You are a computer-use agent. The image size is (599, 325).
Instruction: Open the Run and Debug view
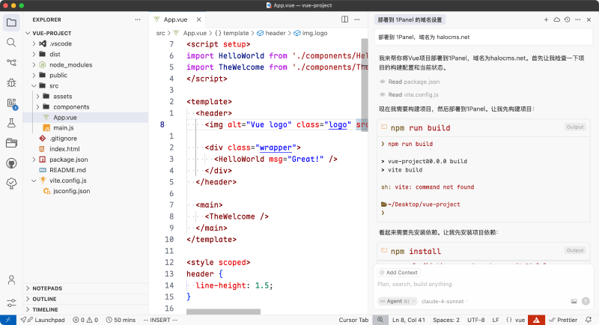point(11,82)
